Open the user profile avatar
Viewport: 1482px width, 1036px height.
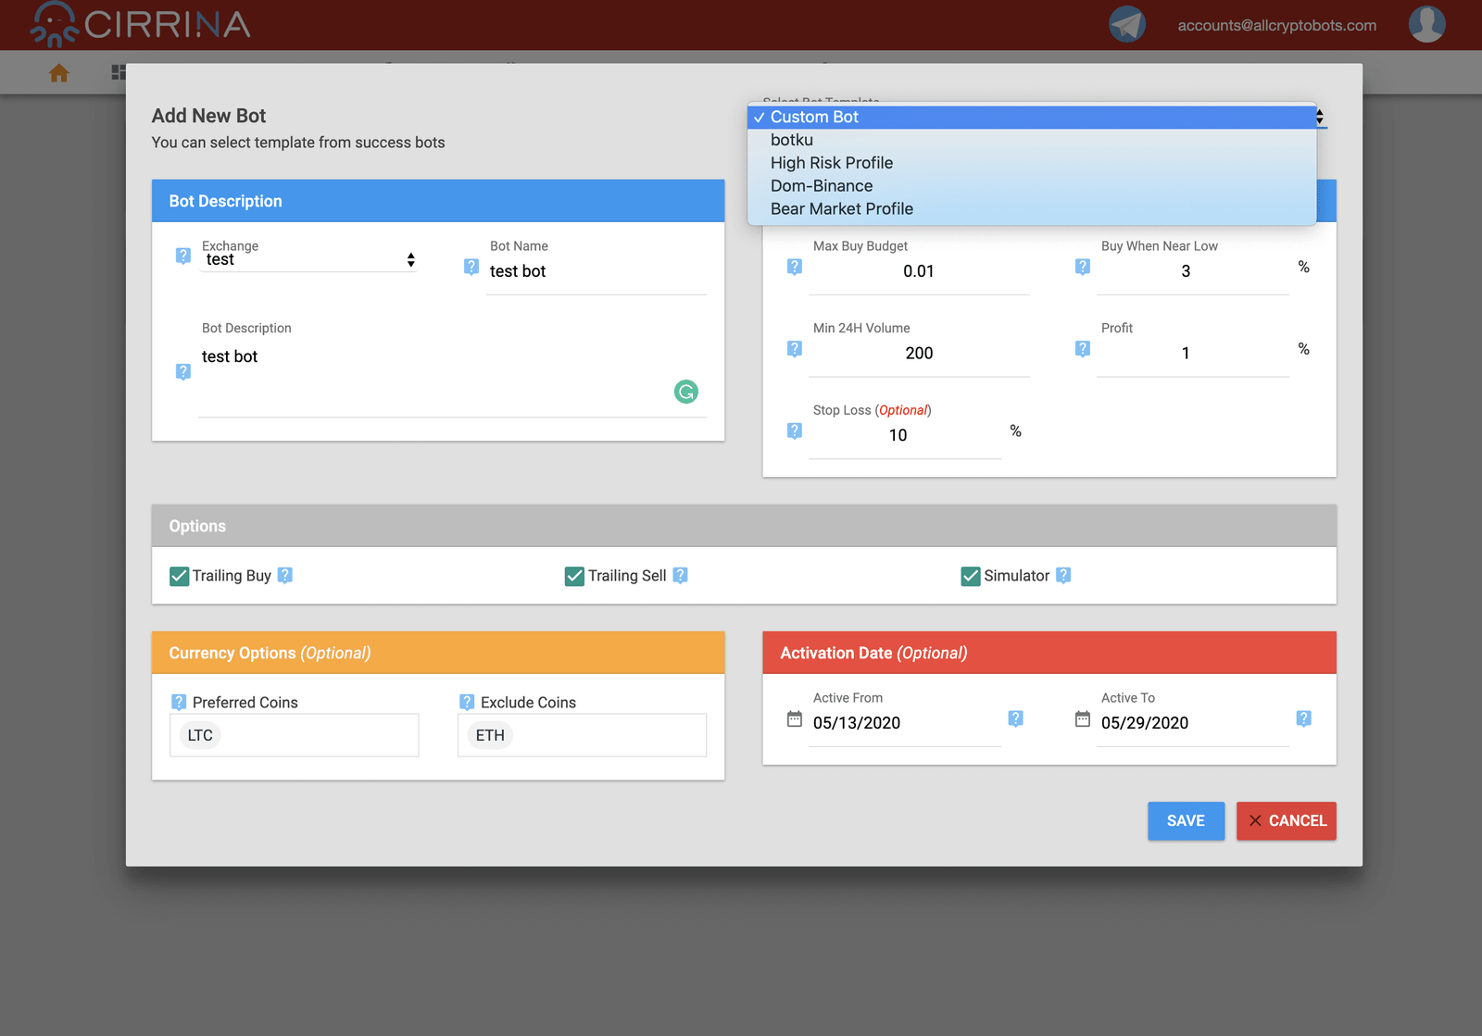pos(1426,24)
